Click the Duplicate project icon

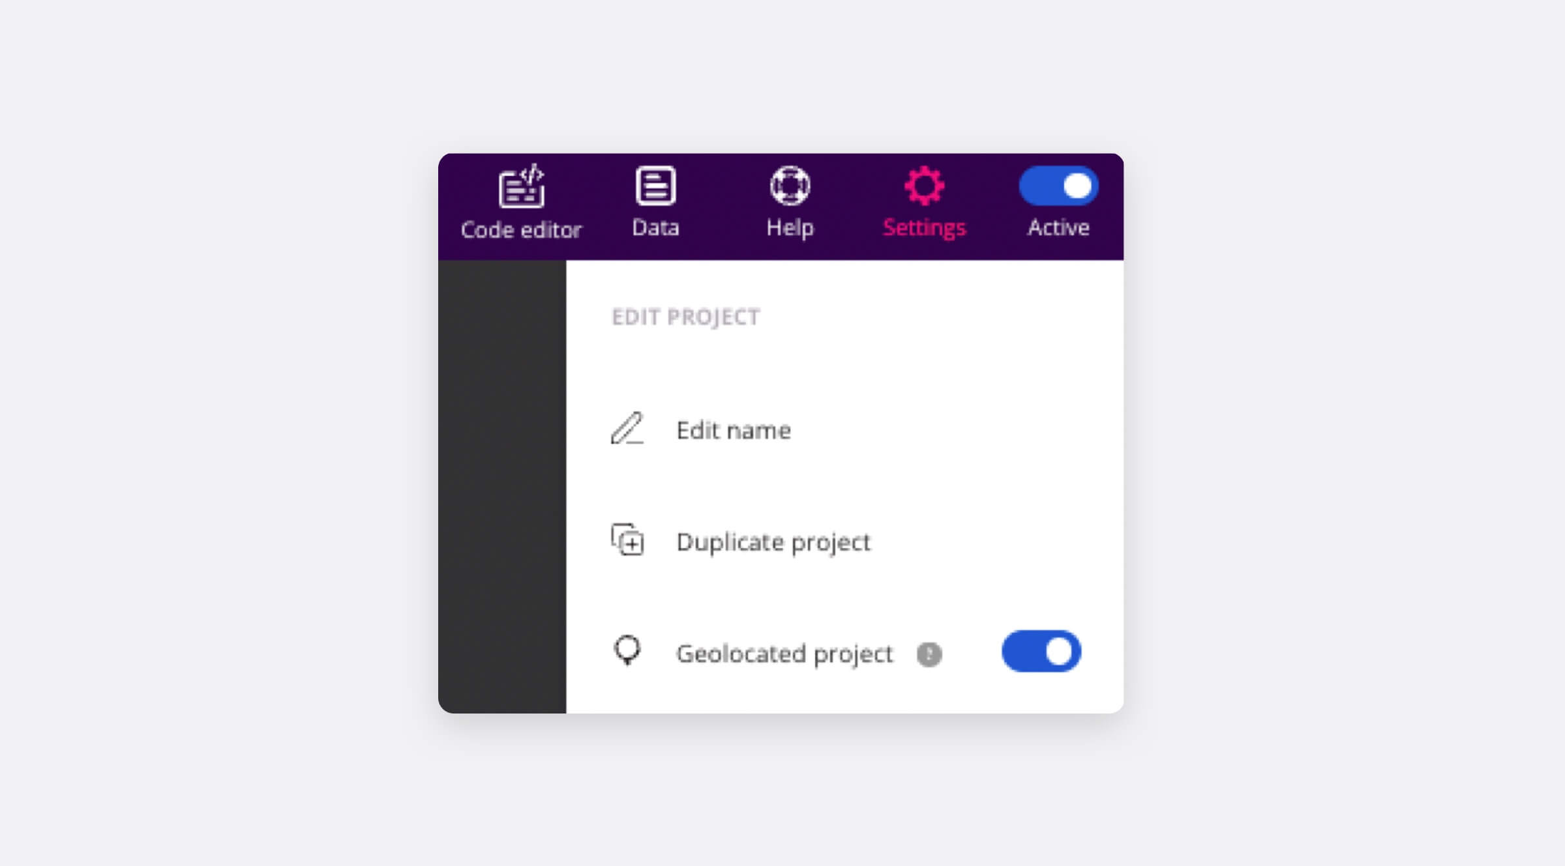point(626,541)
